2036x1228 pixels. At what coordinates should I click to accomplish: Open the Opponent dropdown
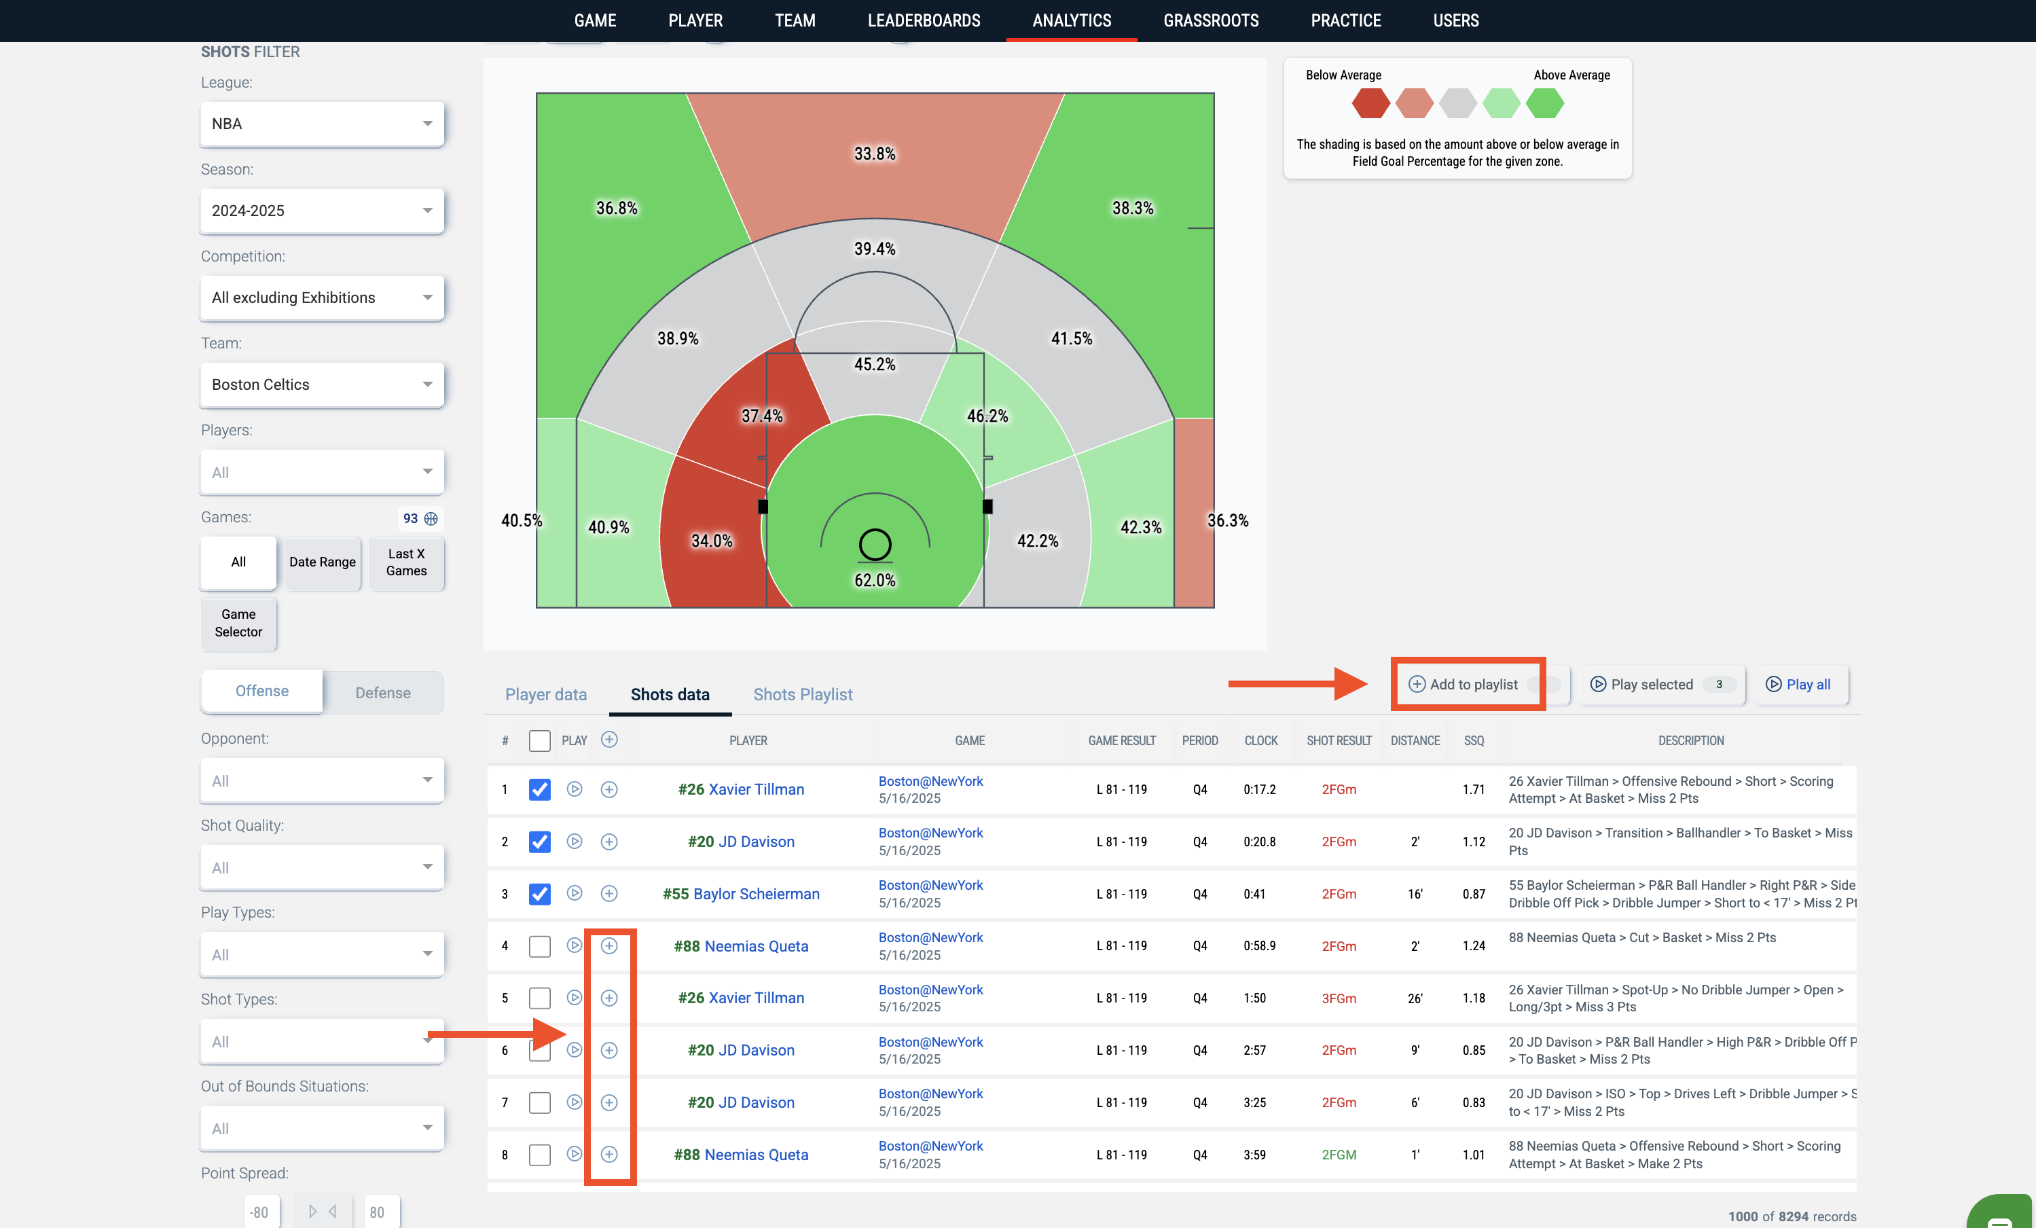[x=321, y=780]
